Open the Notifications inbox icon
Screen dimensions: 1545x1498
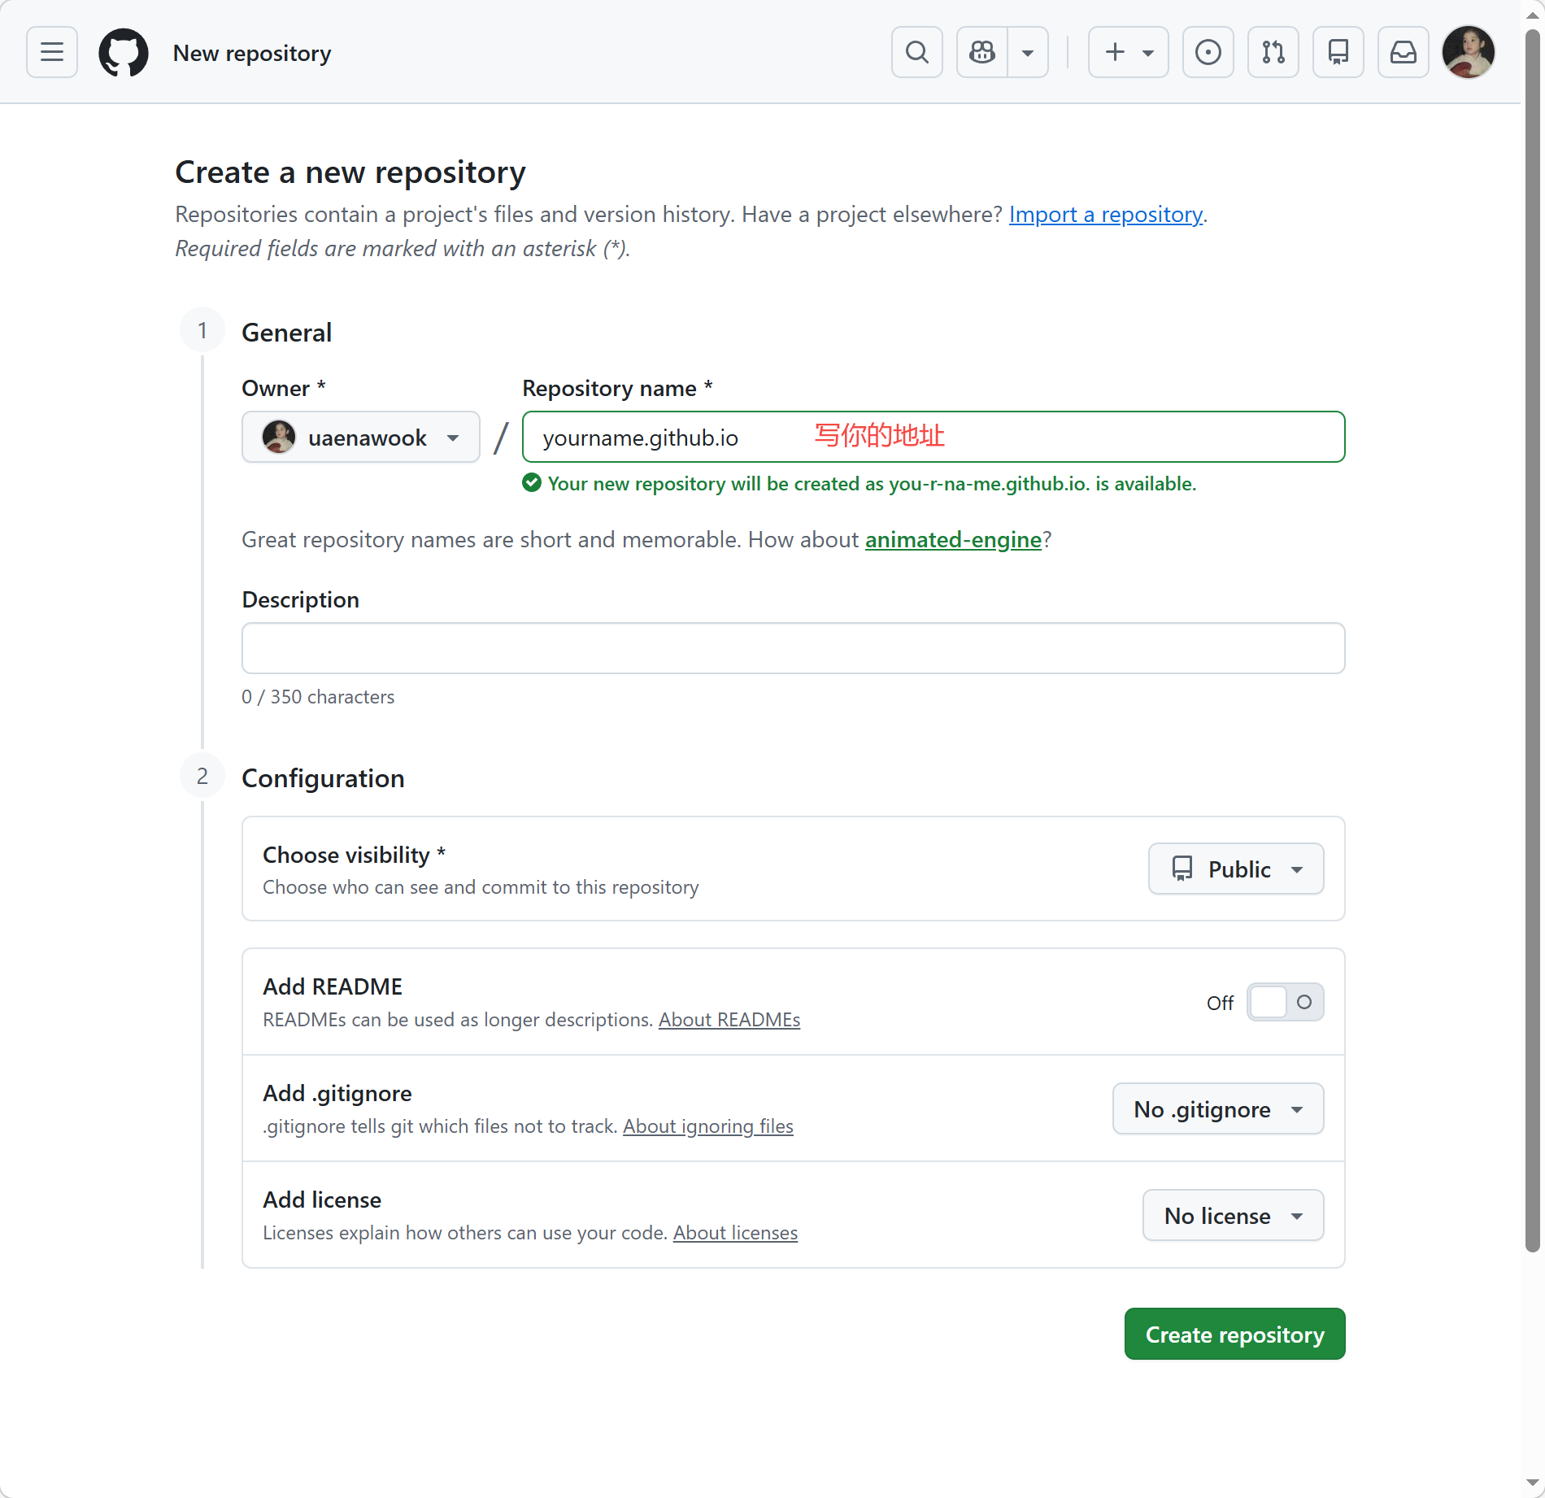(x=1403, y=53)
